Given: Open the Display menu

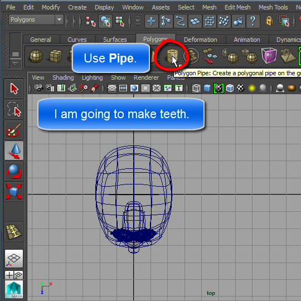Looking at the screenshot, I should 104,7.
